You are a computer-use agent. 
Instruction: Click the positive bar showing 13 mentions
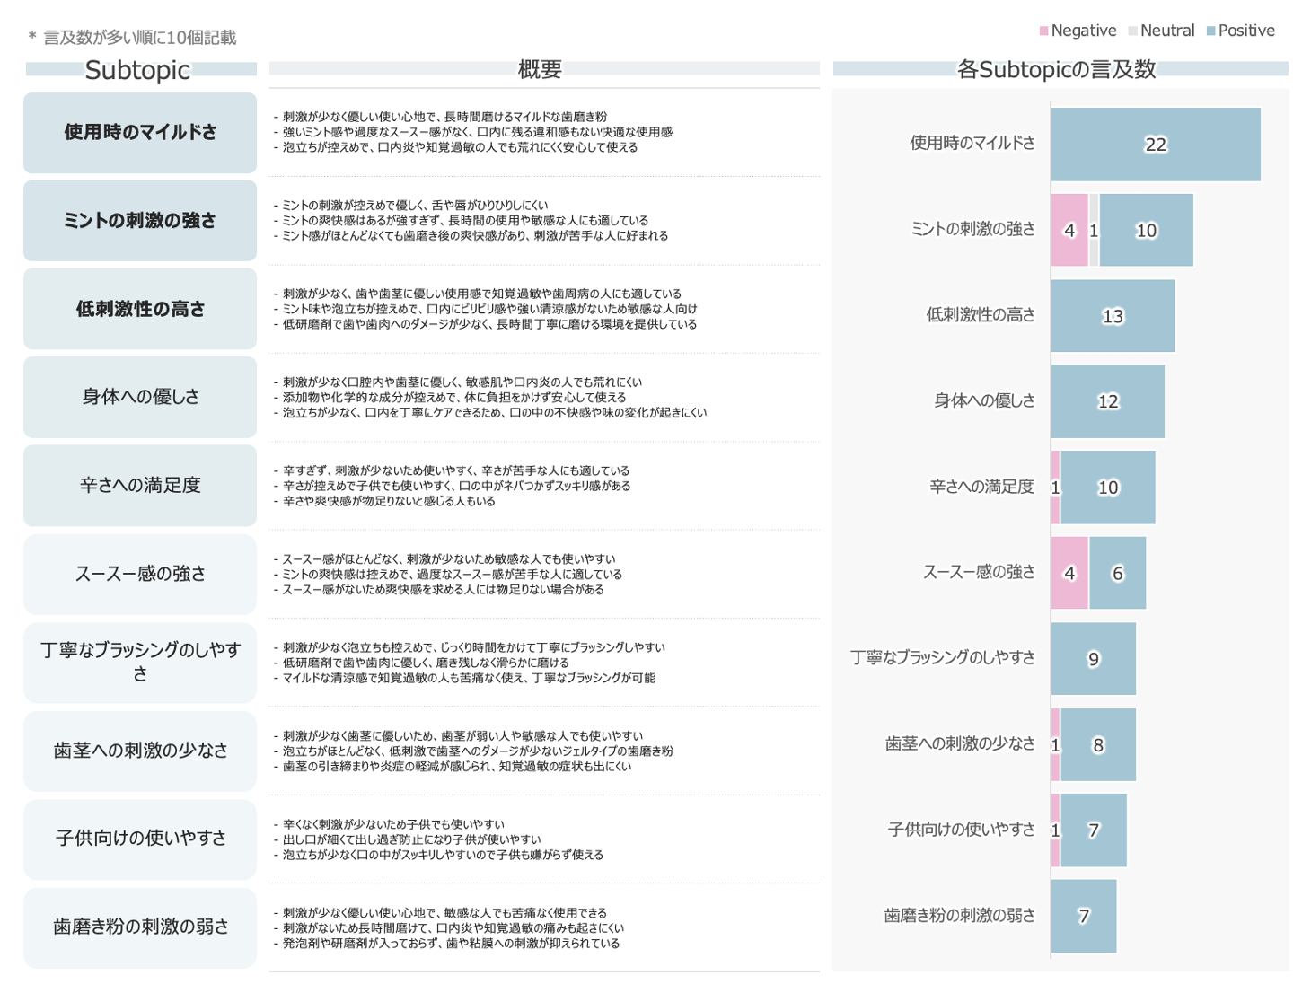[x=1113, y=316]
